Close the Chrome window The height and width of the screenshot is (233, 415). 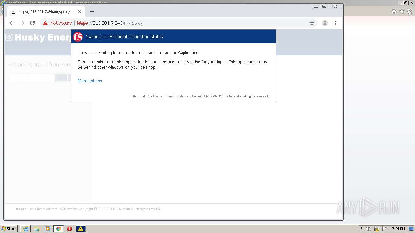[x=335, y=6]
